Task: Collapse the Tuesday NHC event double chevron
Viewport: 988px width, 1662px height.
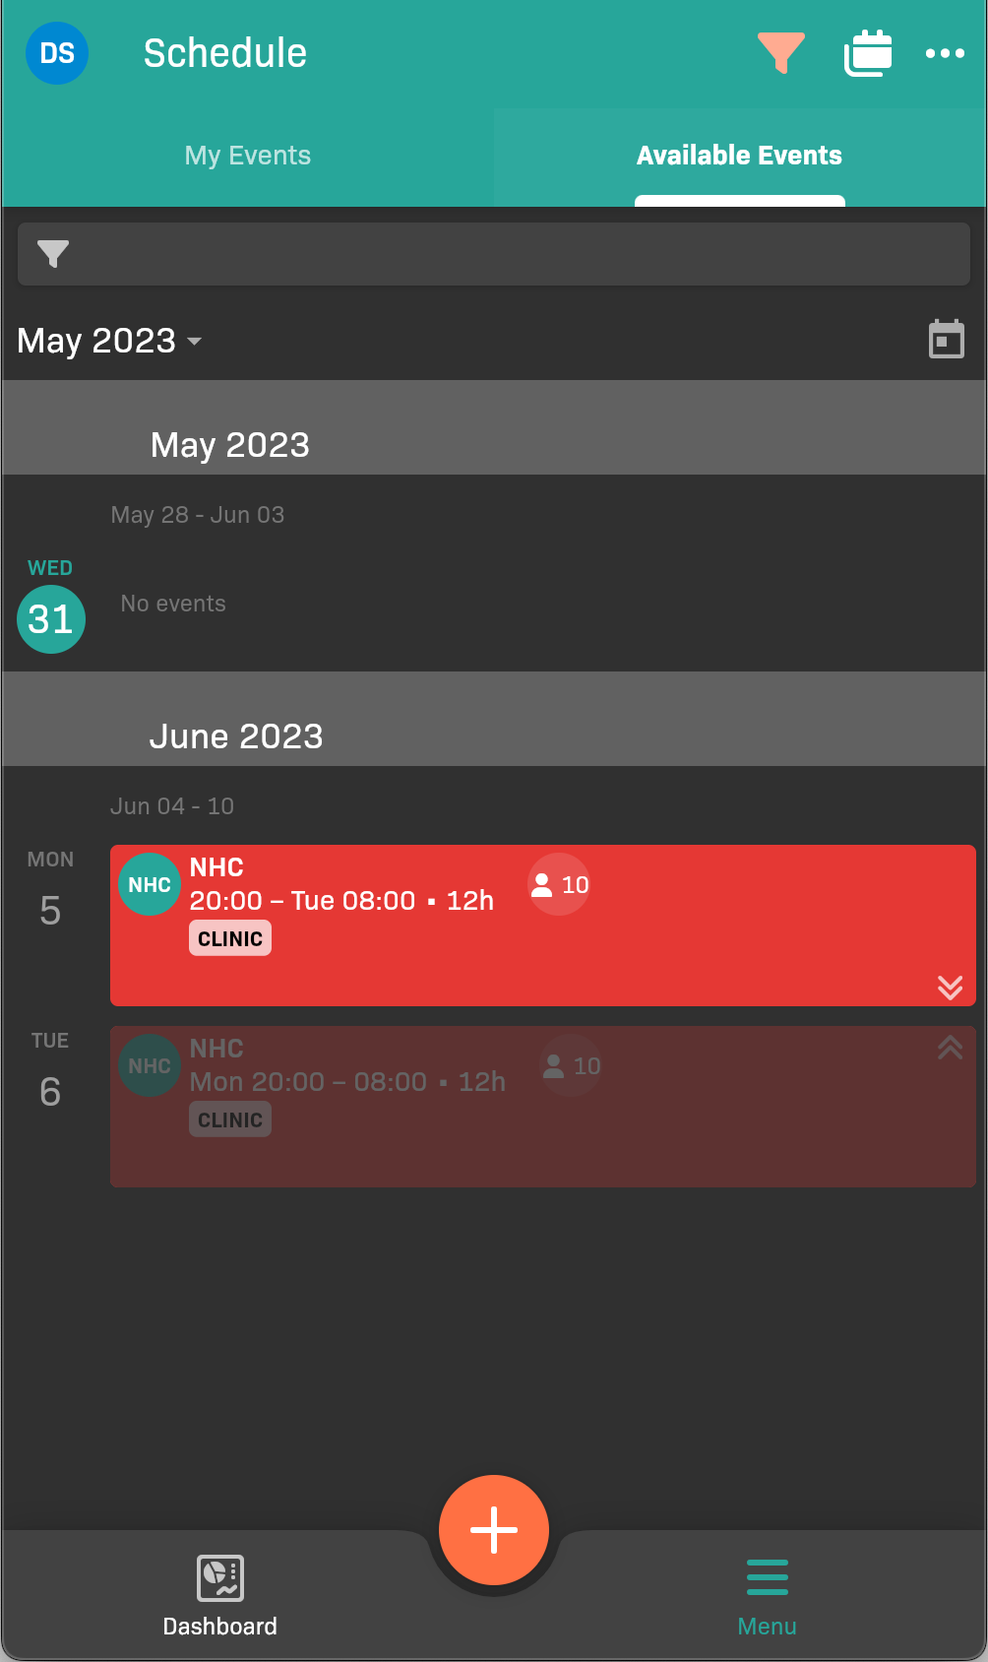Action: click(950, 1048)
